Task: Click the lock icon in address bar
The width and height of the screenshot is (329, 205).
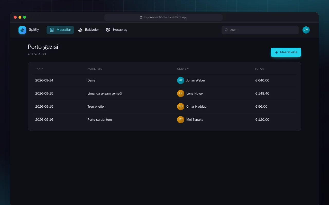Action: [x=141, y=17]
